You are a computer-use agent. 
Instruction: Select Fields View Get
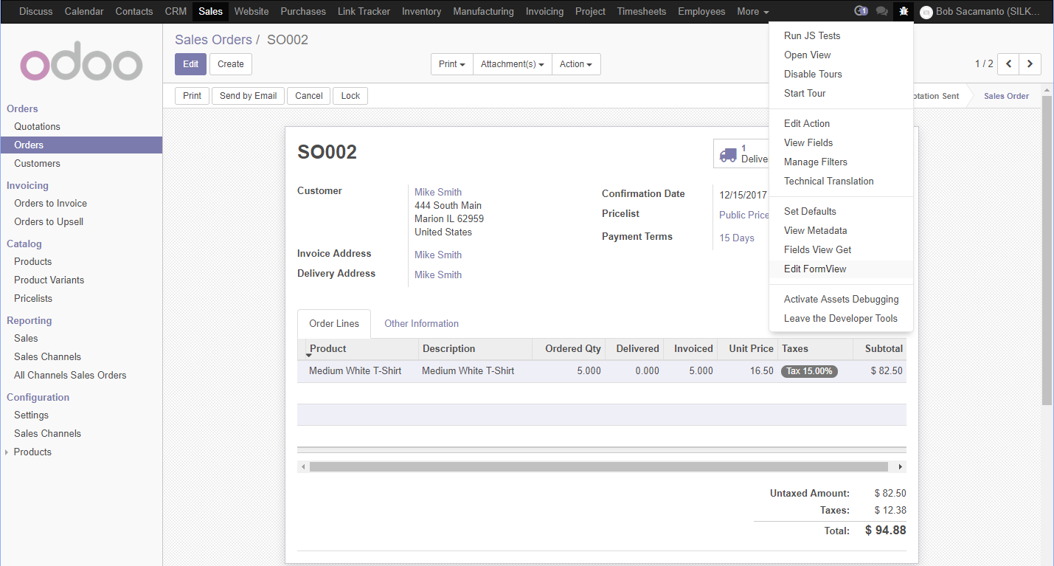(x=841, y=249)
